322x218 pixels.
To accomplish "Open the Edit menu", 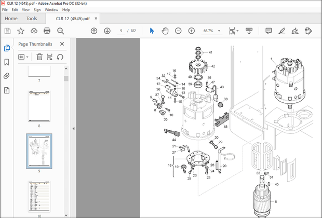I will [15, 10].
